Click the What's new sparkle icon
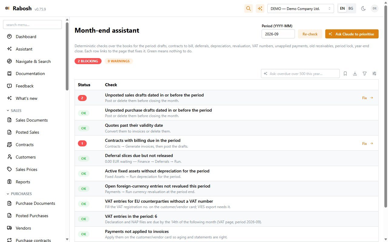The width and height of the screenshot is (388, 242). click(x=9, y=98)
